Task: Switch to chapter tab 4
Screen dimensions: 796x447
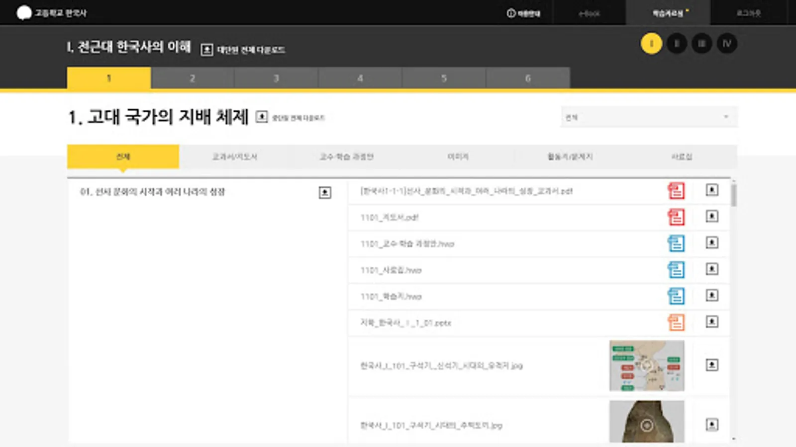Action: click(360, 78)
